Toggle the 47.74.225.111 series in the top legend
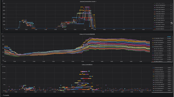This screenshot has width=174, height=97. pyautogui.click(x=160, y=25)
